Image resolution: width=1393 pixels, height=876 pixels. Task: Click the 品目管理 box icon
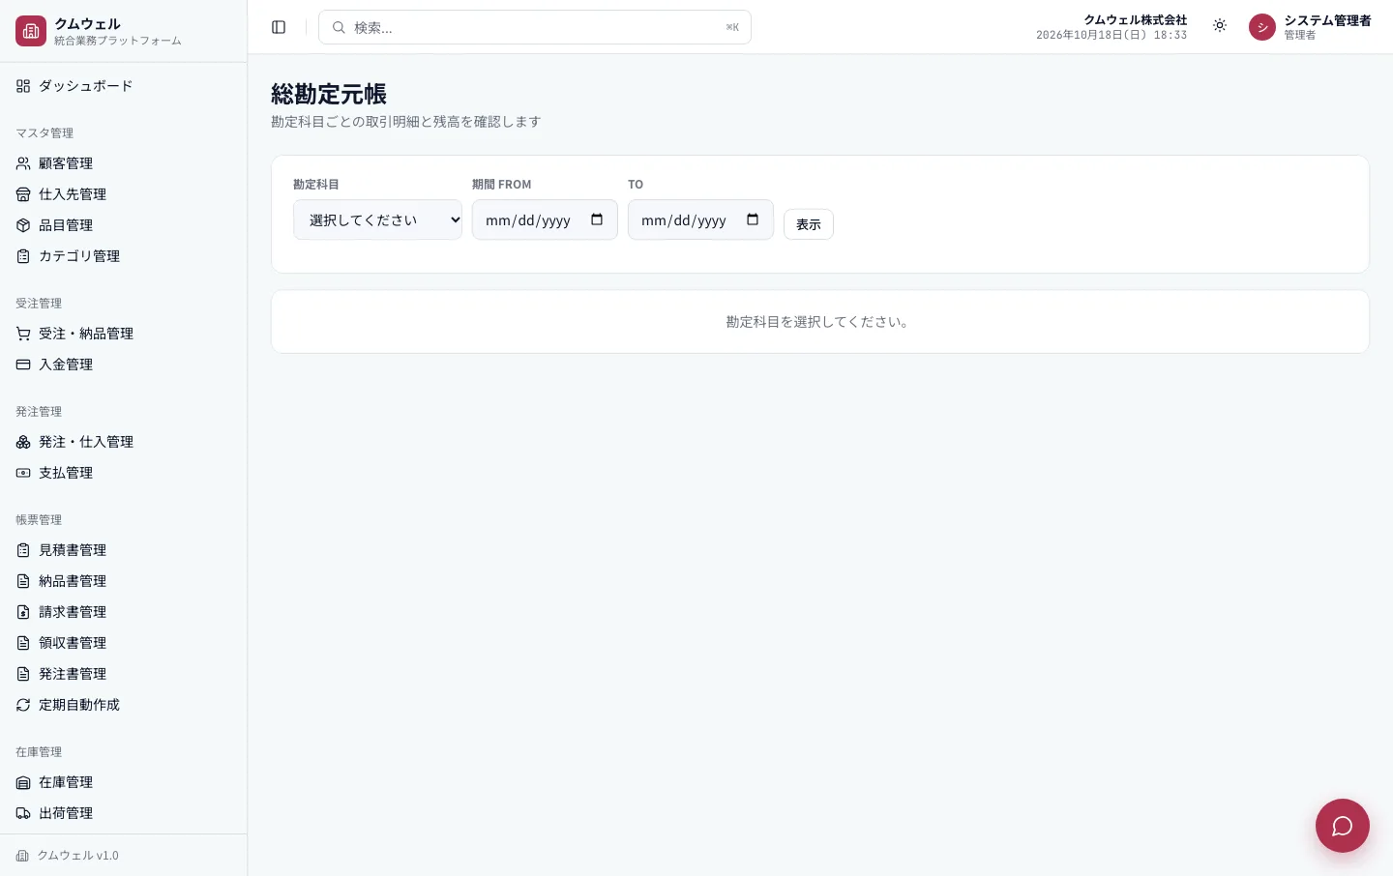click(23, 225)
